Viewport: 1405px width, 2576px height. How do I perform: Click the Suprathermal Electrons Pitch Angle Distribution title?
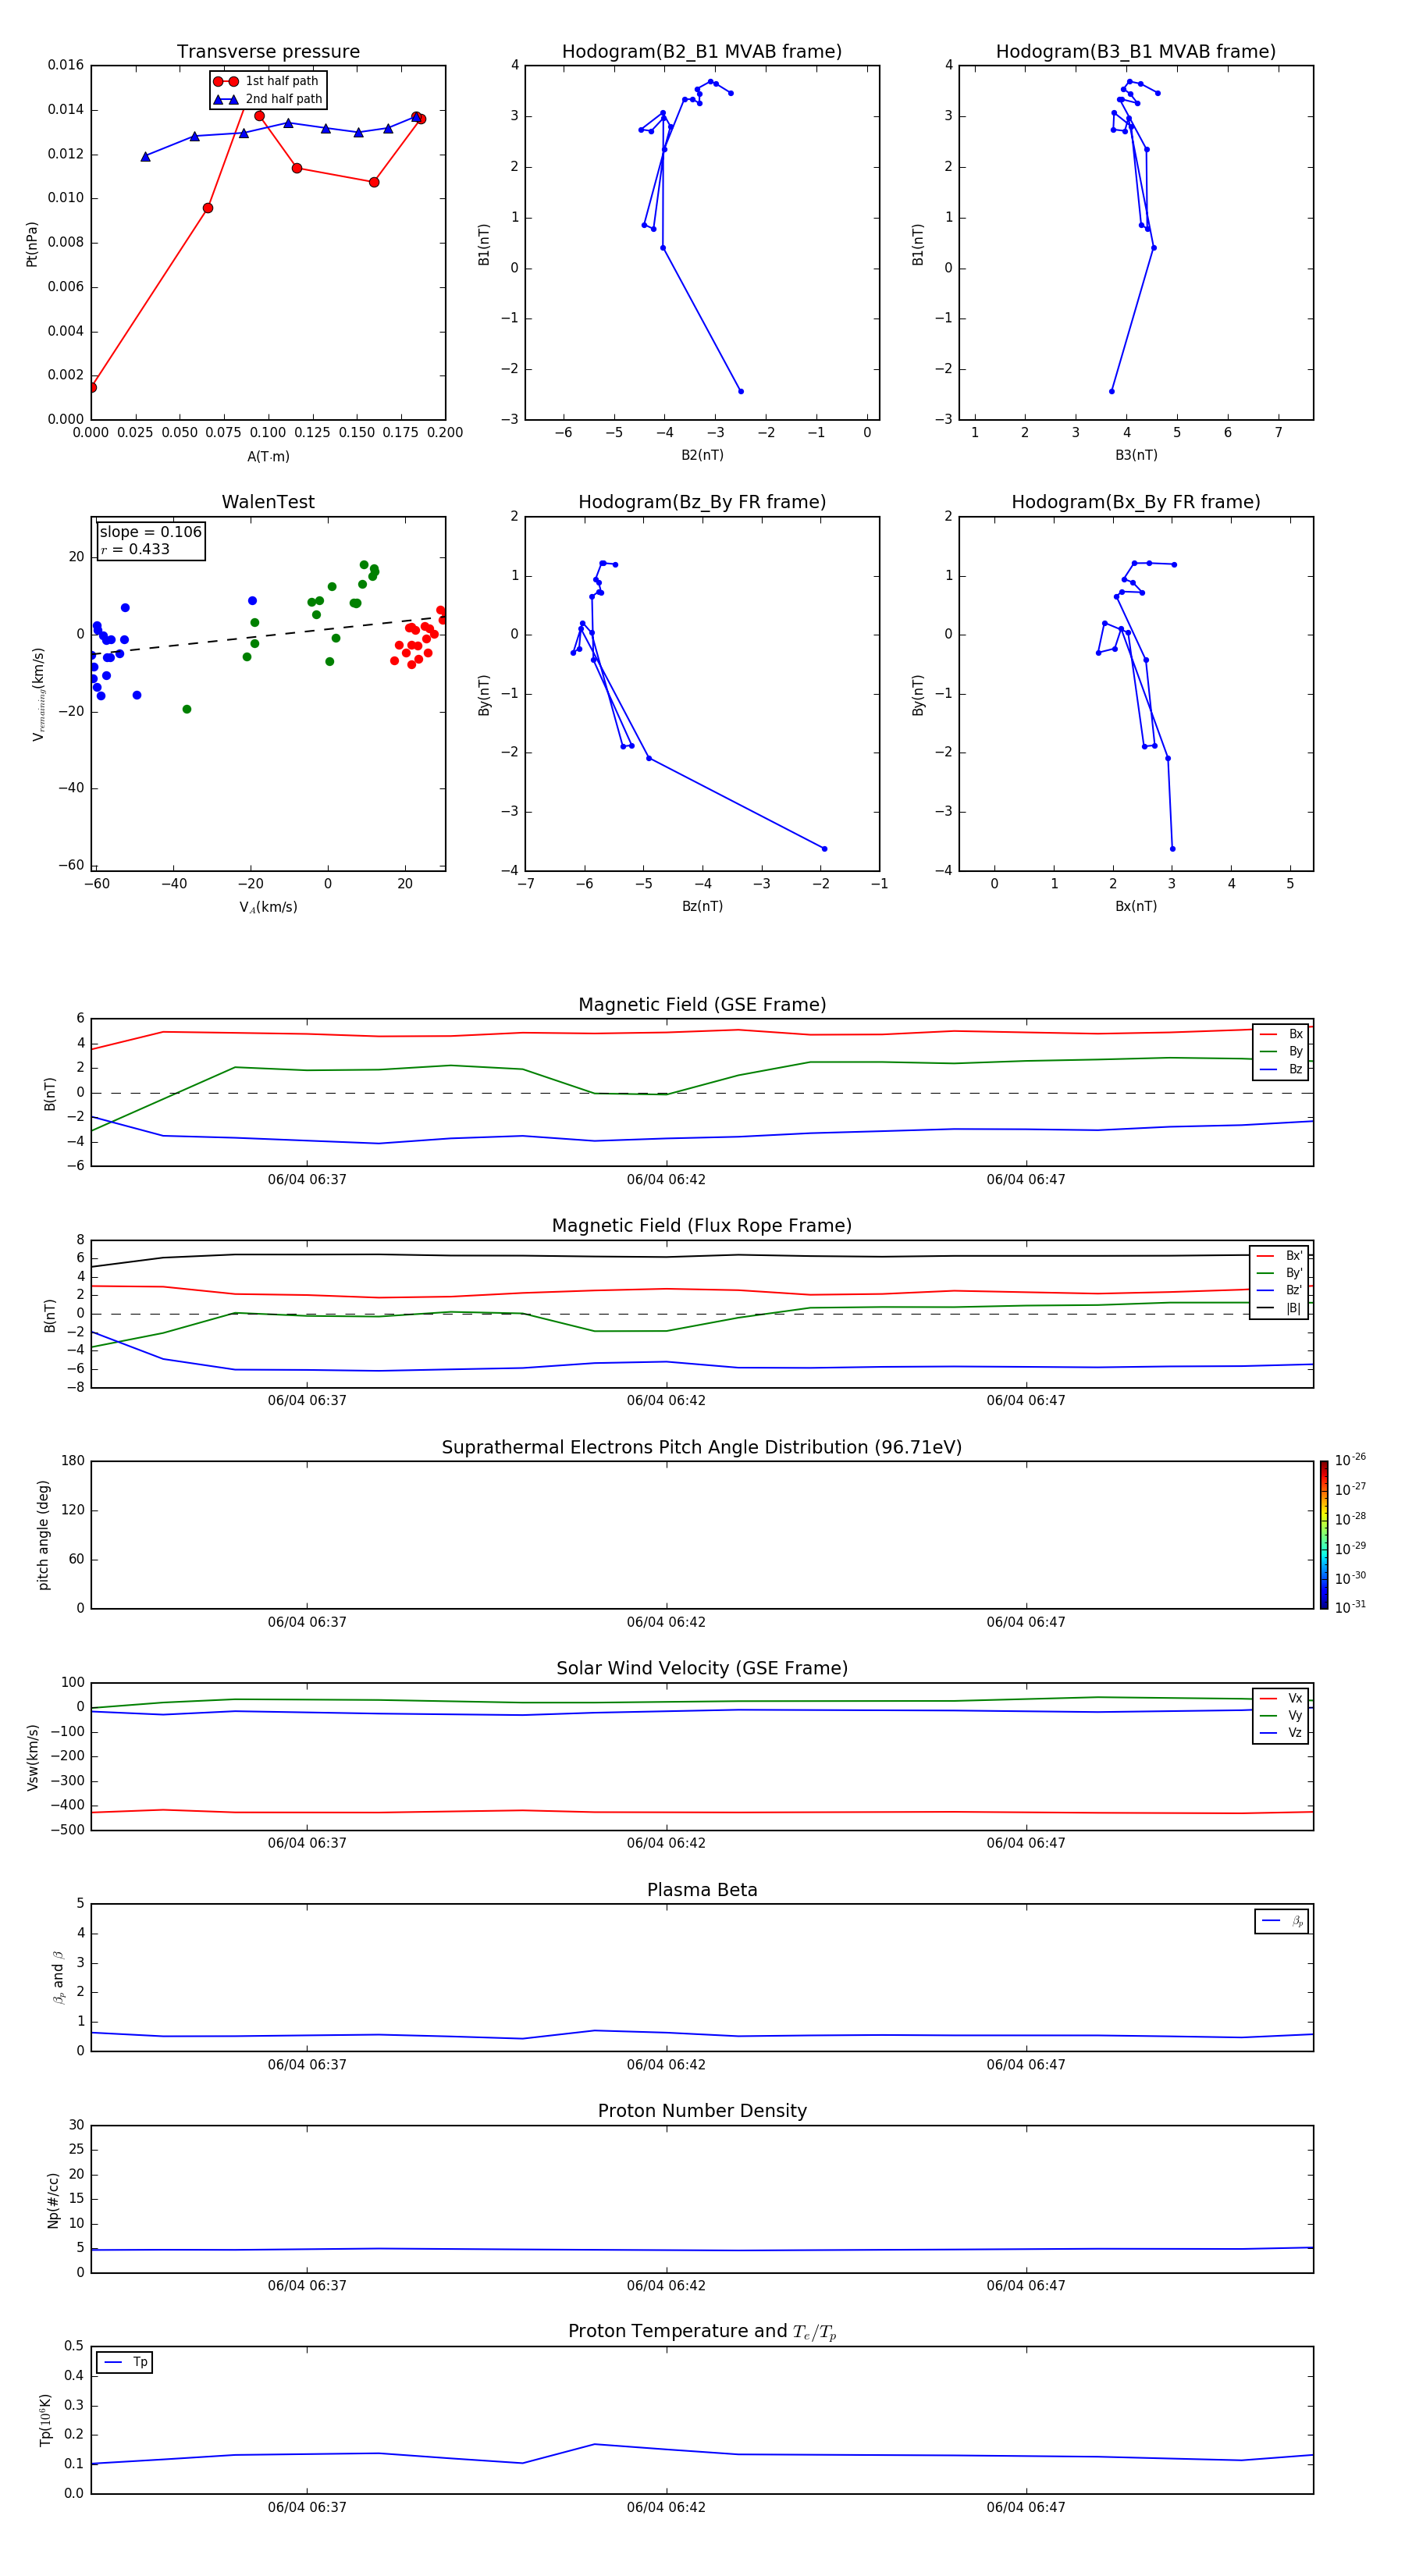click(702, 1447)
